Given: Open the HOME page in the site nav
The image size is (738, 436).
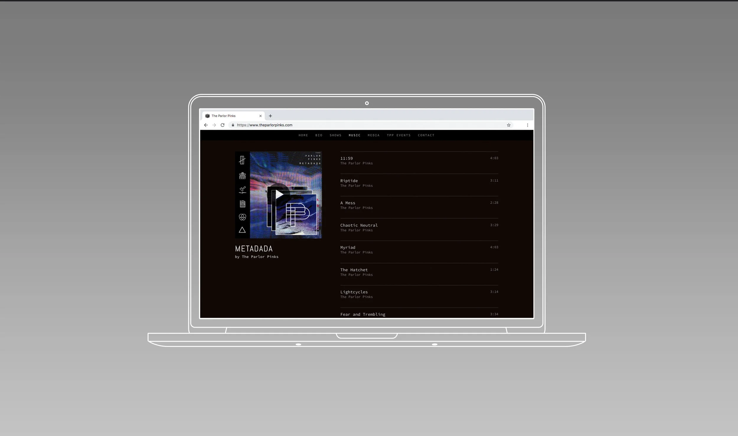Looking at the screenshot, I should pyautogui.click(x=303, y=135).
